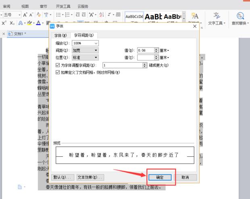The width and height of the screenshot is (250, 199).
Task: Toggle 为字体调整字间距 checkbox
Action: [x=58, y=65]
